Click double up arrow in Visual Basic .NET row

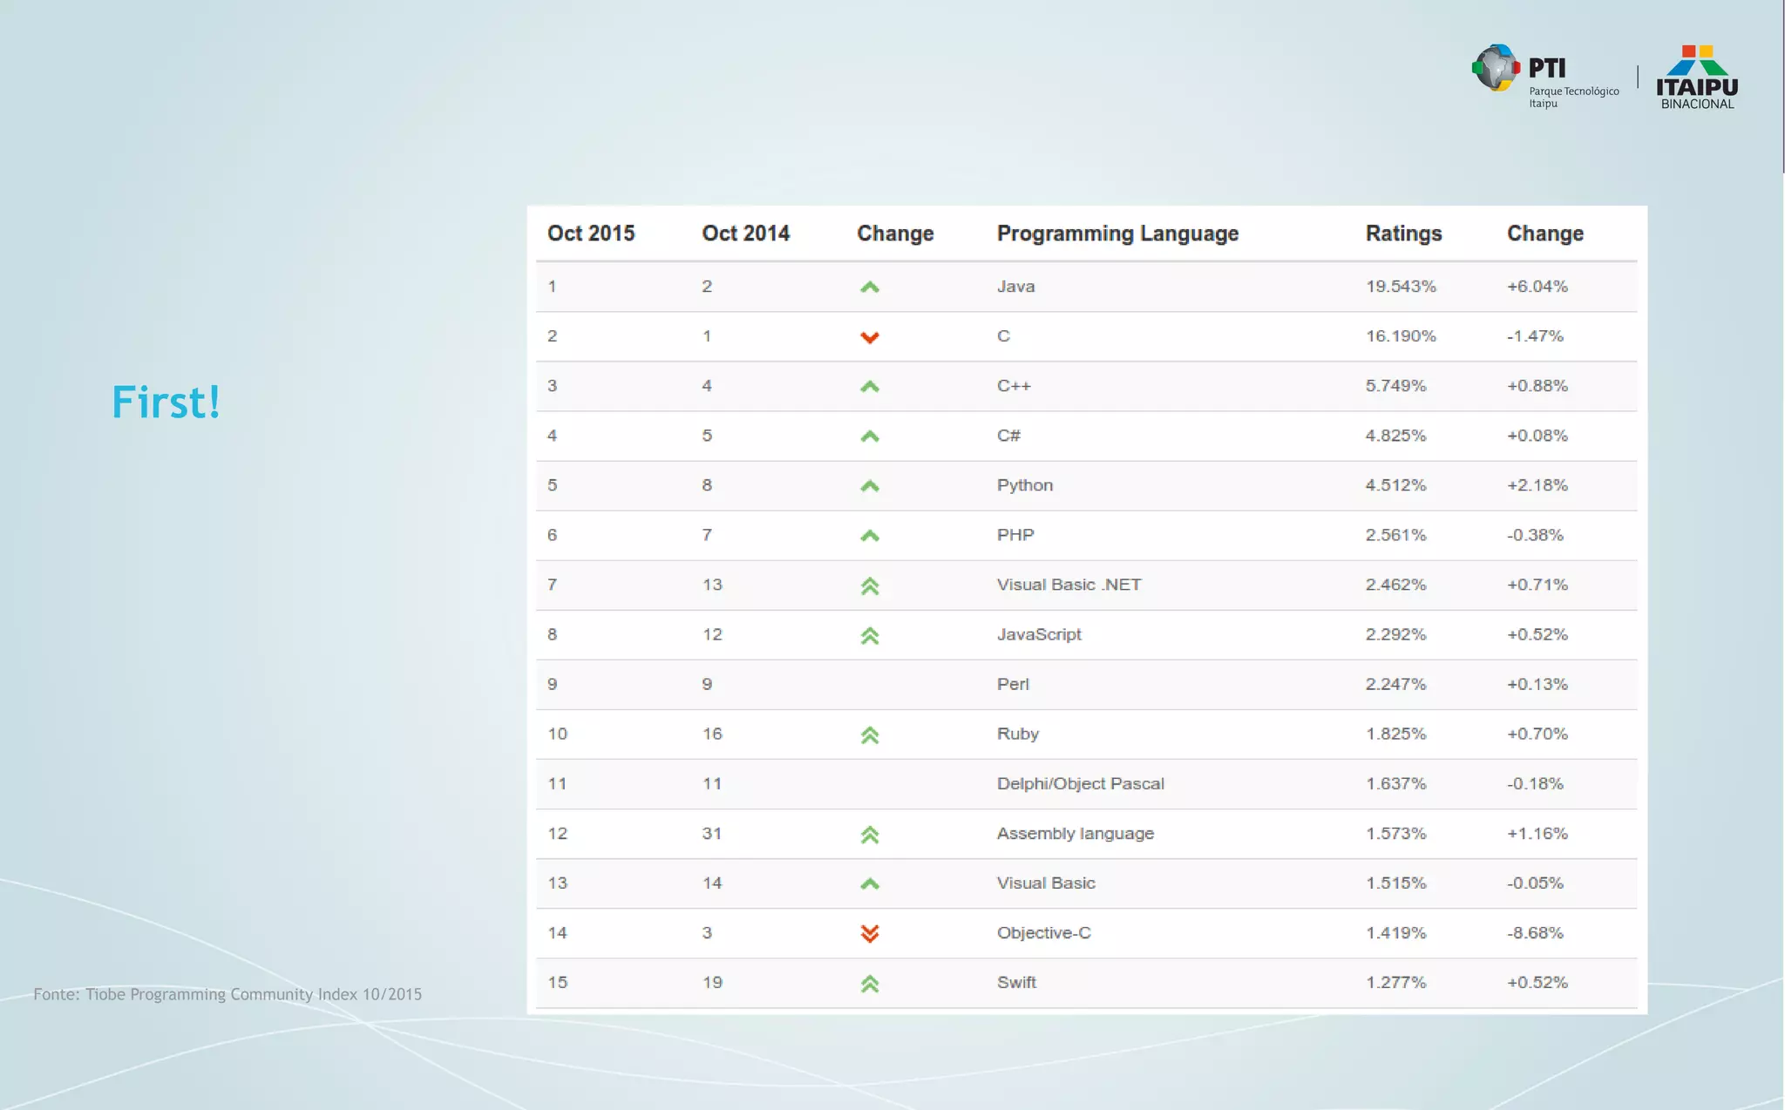[x=869, y=586]
